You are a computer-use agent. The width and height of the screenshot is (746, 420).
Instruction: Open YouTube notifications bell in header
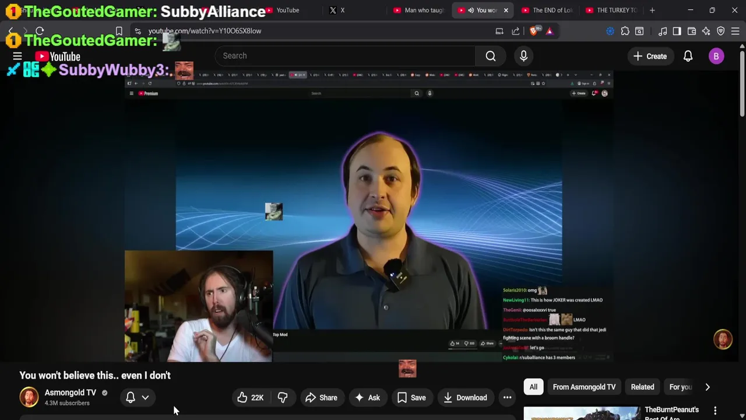pyautogui.click(x=688, y=56)
